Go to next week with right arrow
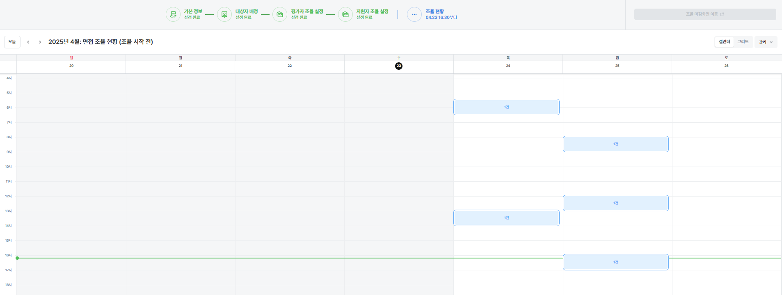 [40, 42]
